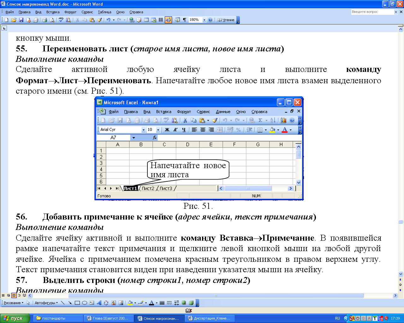This screenshot has height=323, width=404.
Task: Open the Research pane icon
Action: tap(68, 20)
